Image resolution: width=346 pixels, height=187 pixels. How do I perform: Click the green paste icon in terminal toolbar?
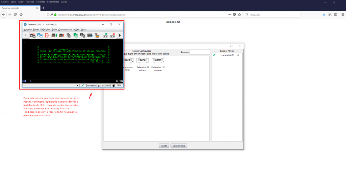tap(76, 35)
